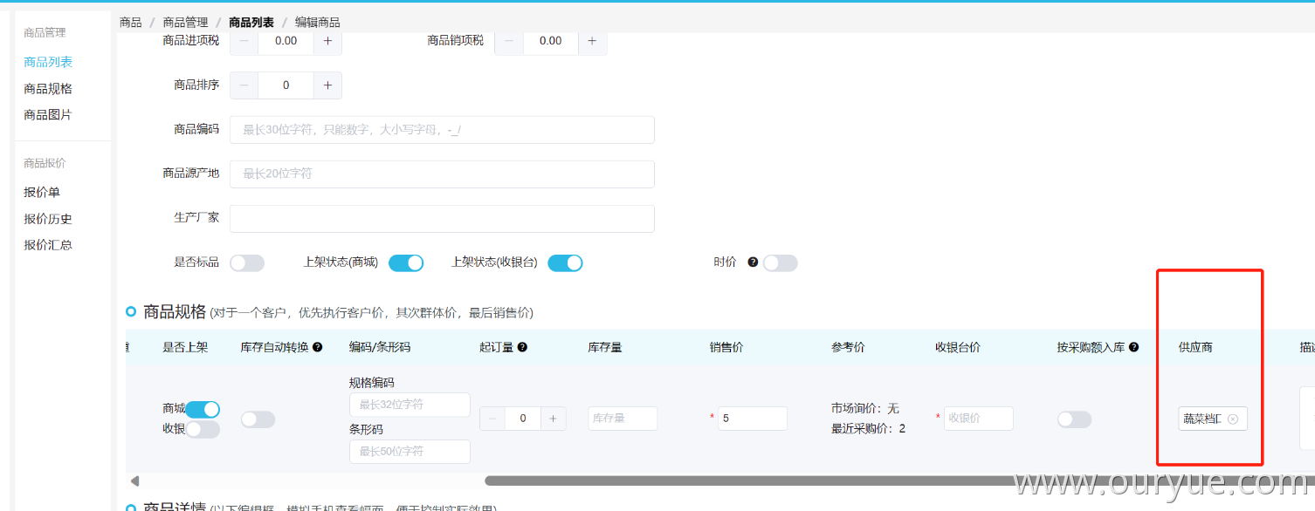Clear the 供应商 selection with the x icon
Image resolution: width=1315 pixels, height=511 pixels.
click(x=1233, y=419)
